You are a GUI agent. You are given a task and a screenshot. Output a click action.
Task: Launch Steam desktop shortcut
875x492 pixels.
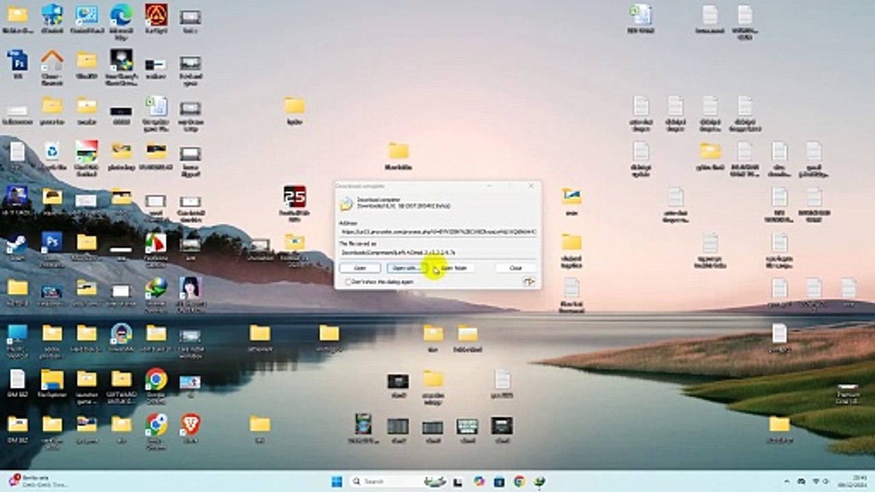17,243
